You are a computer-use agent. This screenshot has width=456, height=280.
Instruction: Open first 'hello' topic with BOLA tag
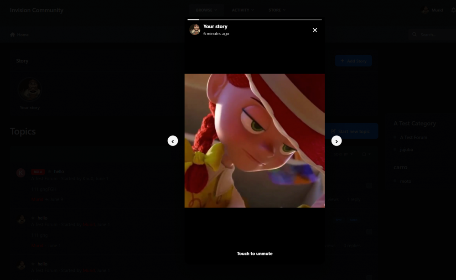click(59, 171)
